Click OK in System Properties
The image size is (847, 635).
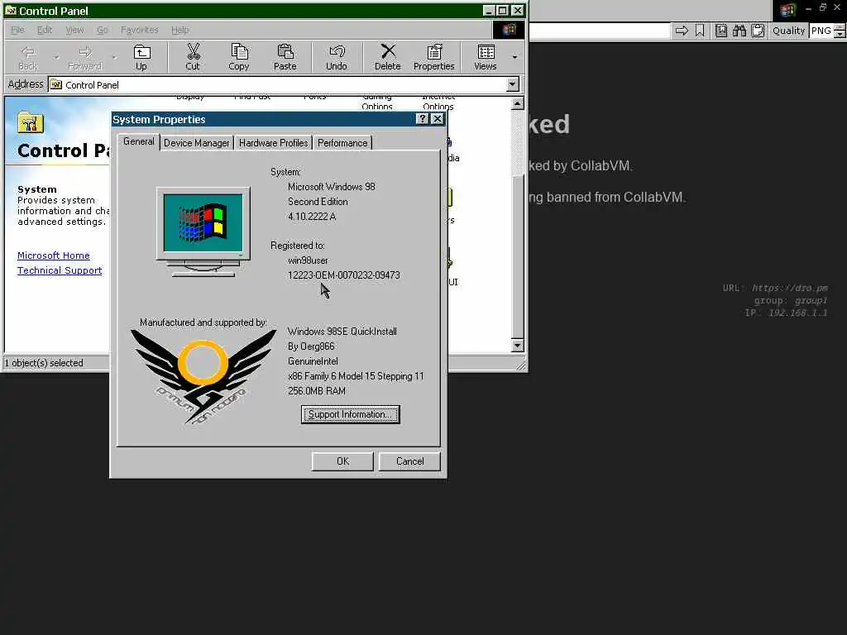[x=342, y=461]
